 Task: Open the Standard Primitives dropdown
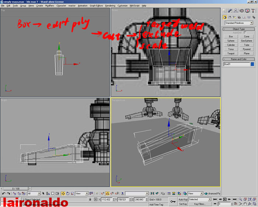(238, 23)
